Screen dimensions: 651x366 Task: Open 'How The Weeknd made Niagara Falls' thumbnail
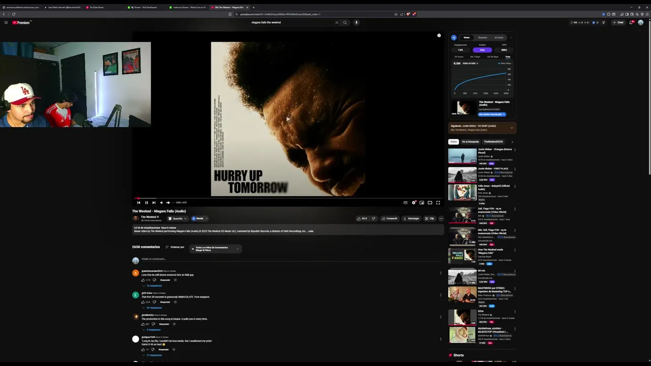click(x=462, y=256)
